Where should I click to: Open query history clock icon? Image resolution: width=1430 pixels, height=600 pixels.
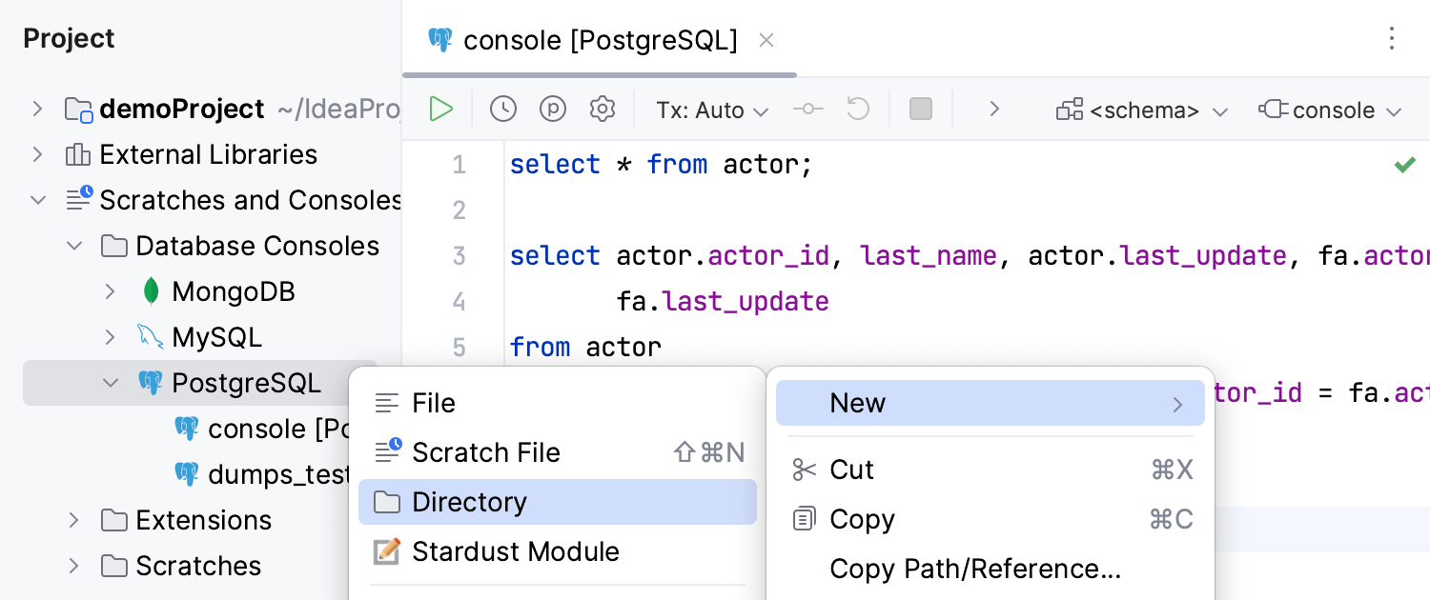click(x=503, y=110)
